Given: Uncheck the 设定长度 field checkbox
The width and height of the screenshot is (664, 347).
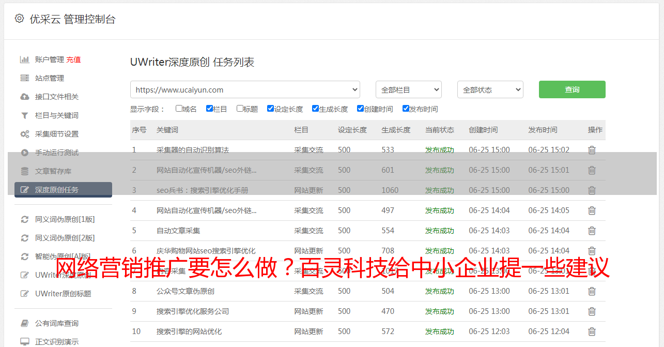Looking at the screenshot, I should (270, 109).
